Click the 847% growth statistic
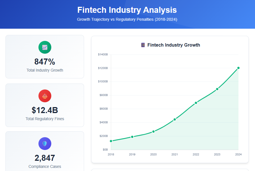Screen dimensions: 255x171 (45, 62)
